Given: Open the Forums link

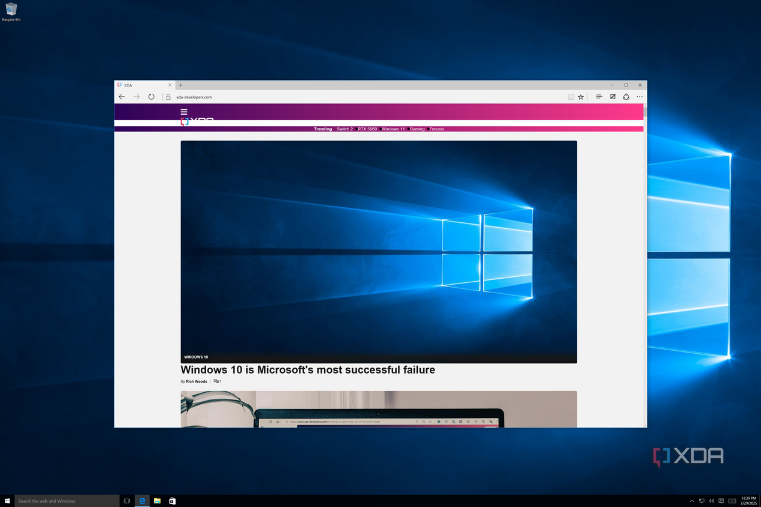Looking at the screenshot, I should click(x=436, y=129).
